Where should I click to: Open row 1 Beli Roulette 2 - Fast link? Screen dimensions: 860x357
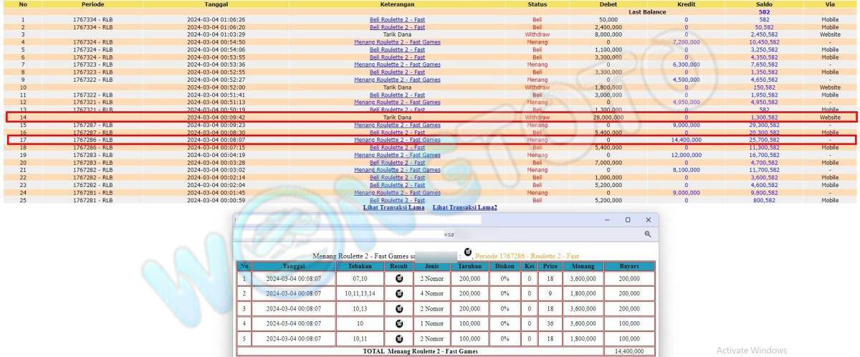[397, 19]
